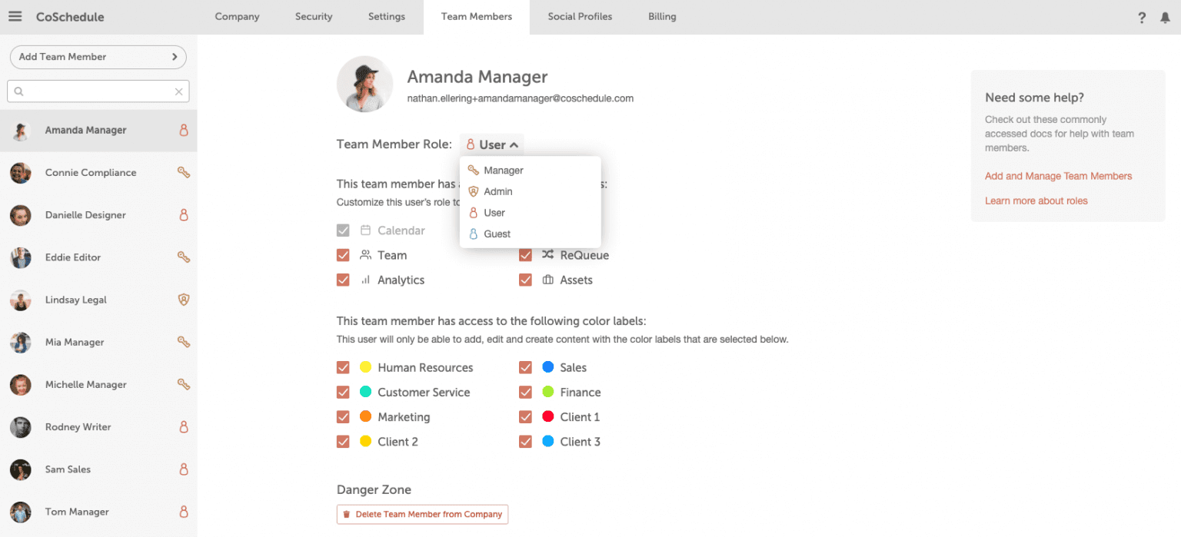
Task: Open the notifications bell icon
Action: click(x=1165, y=18)
